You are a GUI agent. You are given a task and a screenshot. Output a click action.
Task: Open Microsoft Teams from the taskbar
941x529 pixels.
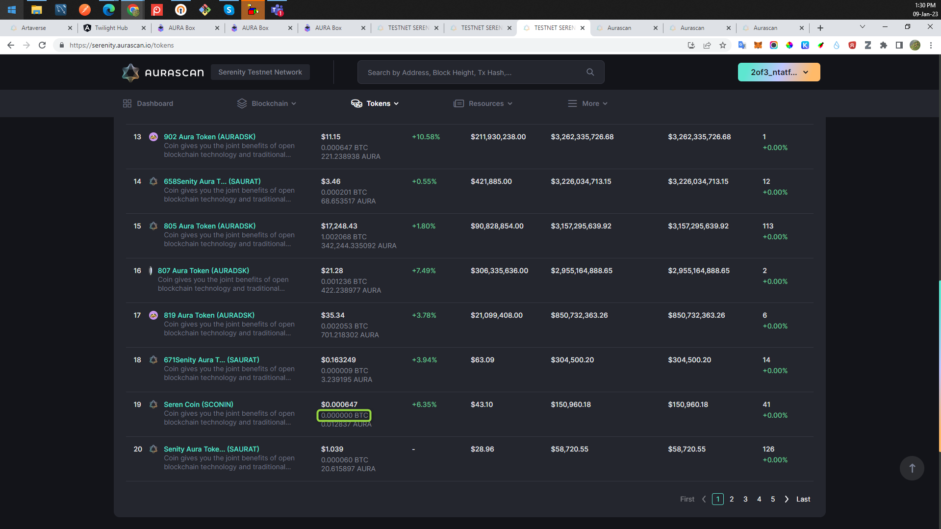[x=277, y=10]
